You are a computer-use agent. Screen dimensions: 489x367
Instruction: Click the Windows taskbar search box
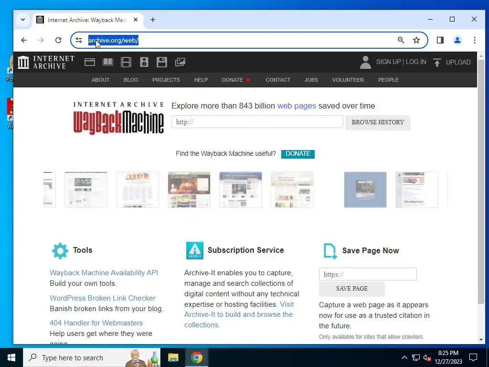(x=92, y=357)
